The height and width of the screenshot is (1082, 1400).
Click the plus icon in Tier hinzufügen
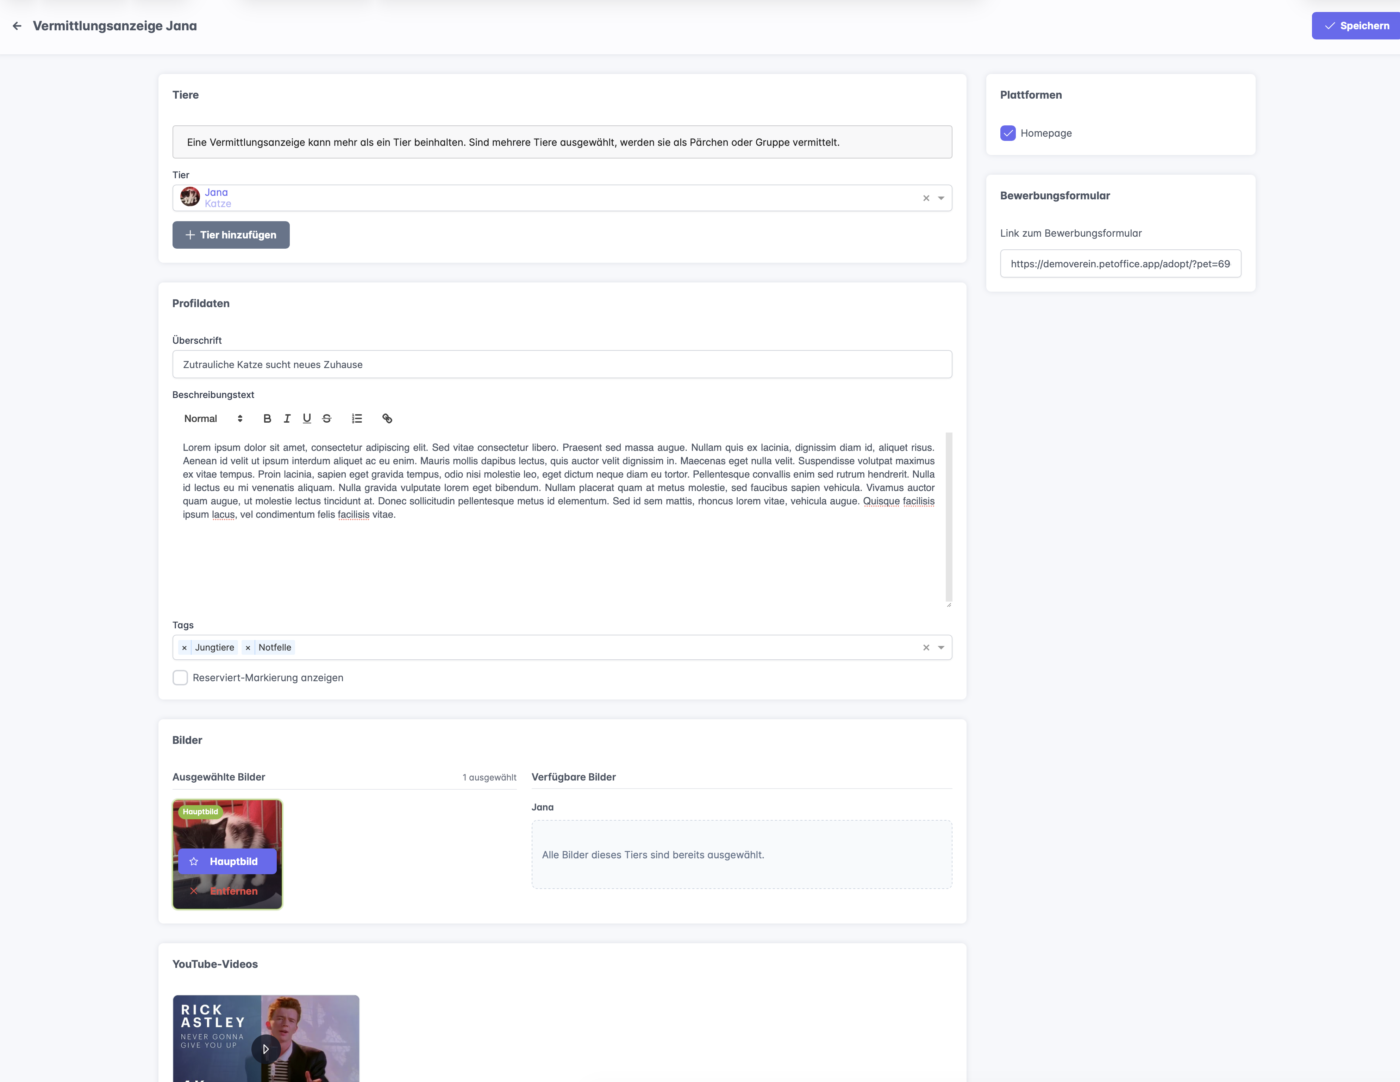(190, 235)
